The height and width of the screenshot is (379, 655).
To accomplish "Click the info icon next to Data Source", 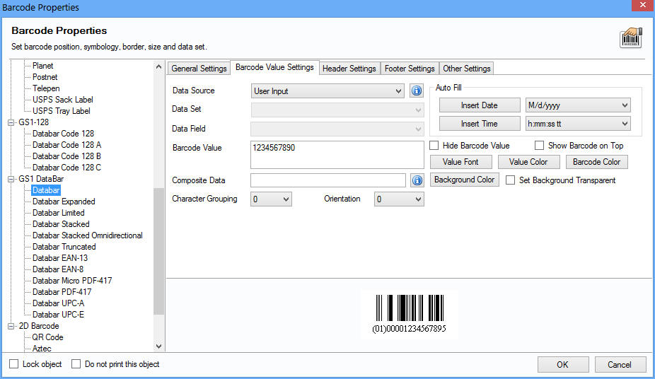I will tap(417, 91).
